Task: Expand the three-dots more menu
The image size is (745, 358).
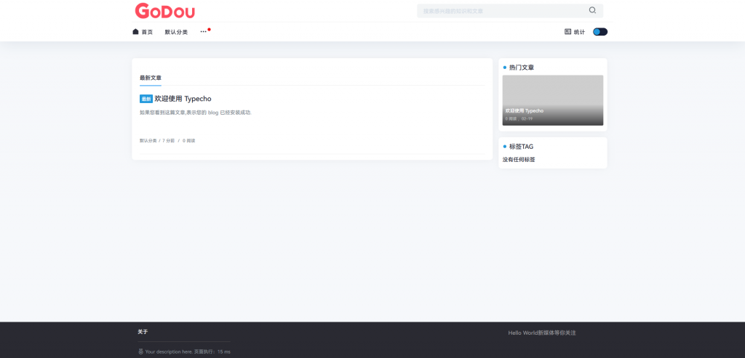Action: click(204, 32)
